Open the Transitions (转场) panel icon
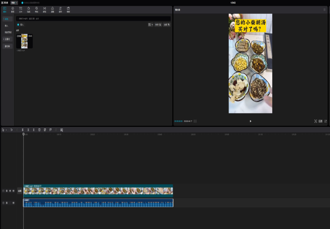This screenshot has width=330, height=229. tap(44, 9)
